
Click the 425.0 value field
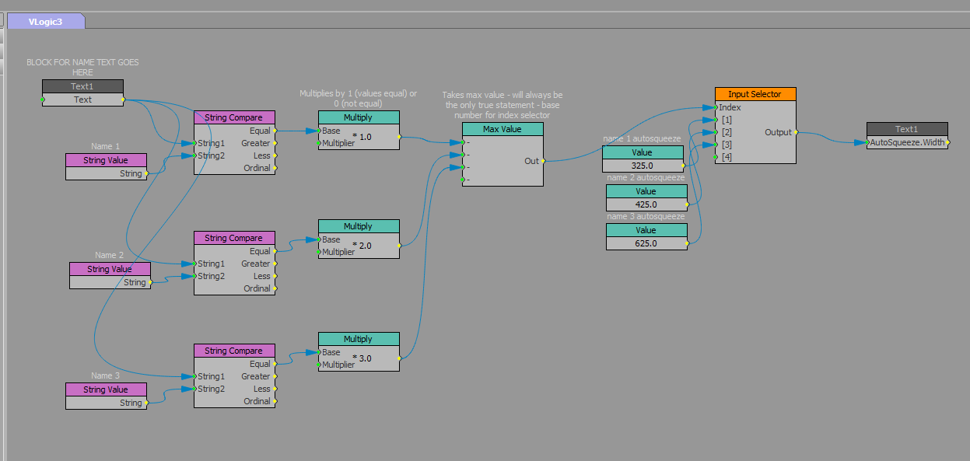pos(646,204)
